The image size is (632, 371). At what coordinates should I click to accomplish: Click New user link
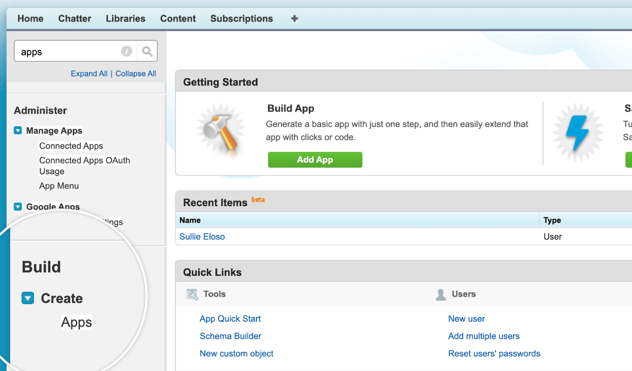click(x=466, y=318)
